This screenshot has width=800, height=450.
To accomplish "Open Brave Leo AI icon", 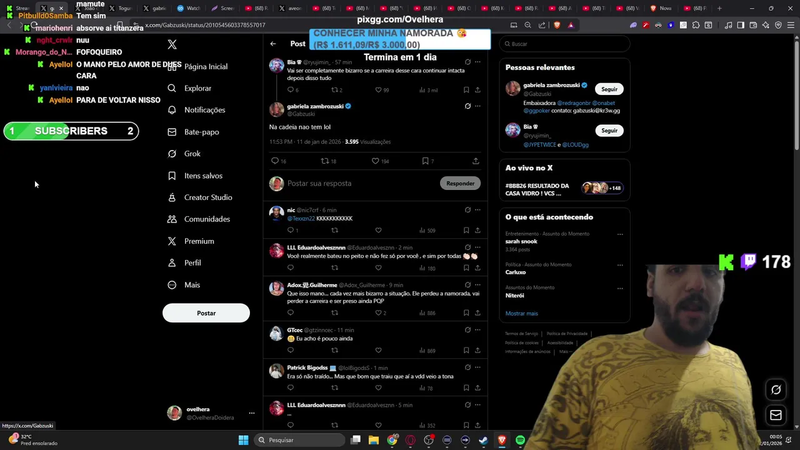I will click(766, 25).
